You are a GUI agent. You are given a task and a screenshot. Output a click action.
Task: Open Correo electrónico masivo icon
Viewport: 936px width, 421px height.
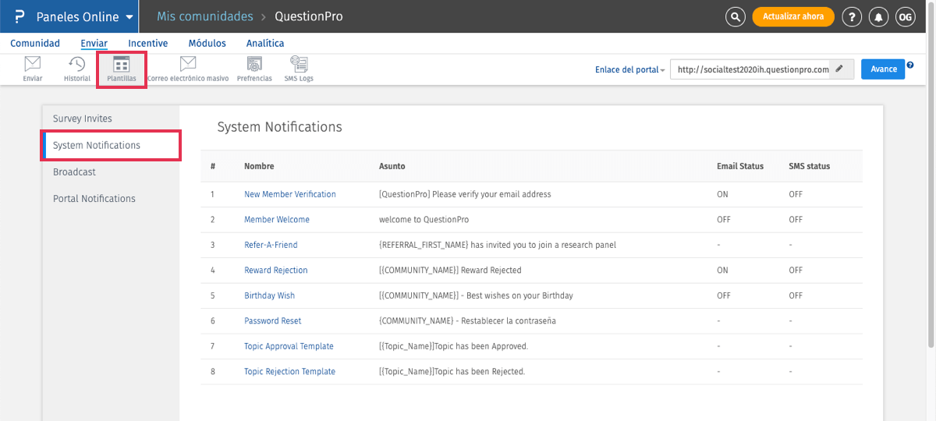click(x=188, y=65)
